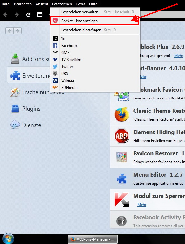Select Pocket-Liste anzeigen entry
This screenshot has height=244, width=185.
coord(94,21)
